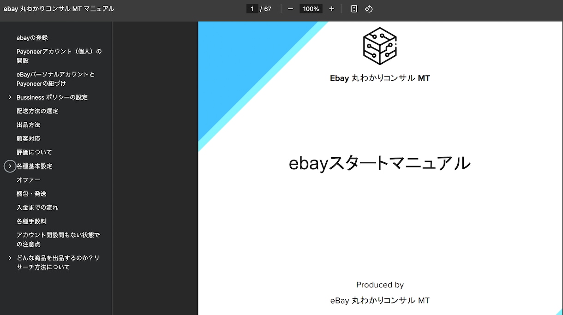Screen dimensions: 563x315
Task: Click the page number field showing 1
Action: coord(252,9)
